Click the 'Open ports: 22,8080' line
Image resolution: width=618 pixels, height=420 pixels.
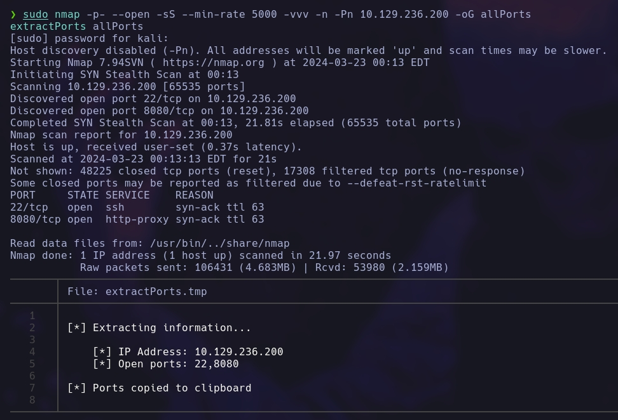[165, 364]
